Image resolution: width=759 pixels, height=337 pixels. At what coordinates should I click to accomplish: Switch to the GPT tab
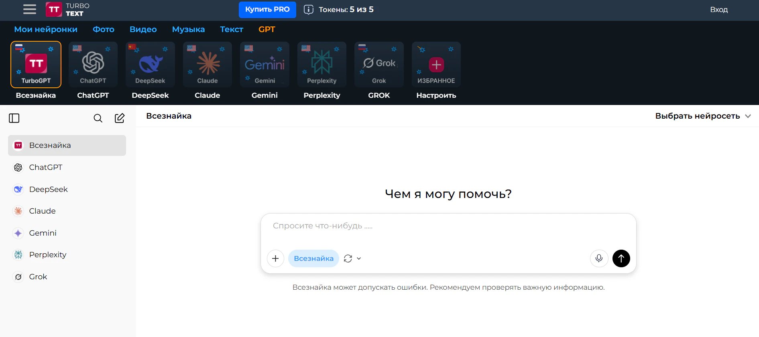(x=267, y=29)
